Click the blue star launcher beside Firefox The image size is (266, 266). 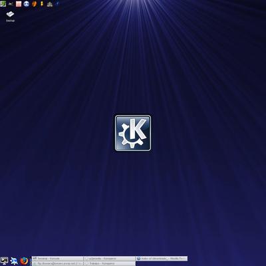pos(14,261)
